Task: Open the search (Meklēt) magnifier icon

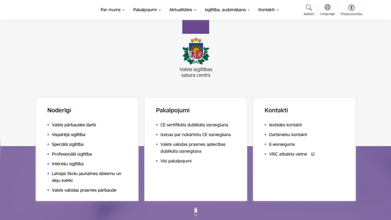Action: tap(309, 8)
